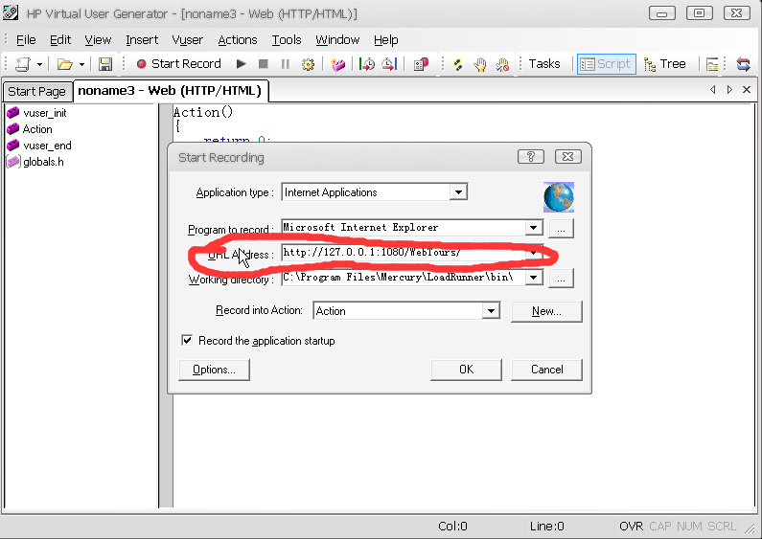The image size is (762, 539).
Task: Select vuser_end in the script tree
Action: (x=47, y=146)
